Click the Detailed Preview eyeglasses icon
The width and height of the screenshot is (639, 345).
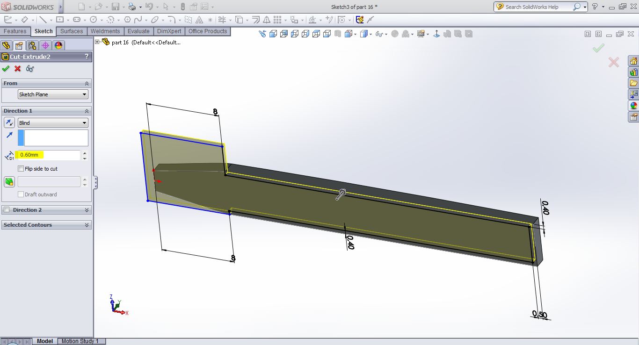pos(30,69)
